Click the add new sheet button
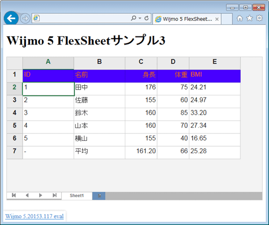This screenshot has width=269, height=225. click(99, 196)
